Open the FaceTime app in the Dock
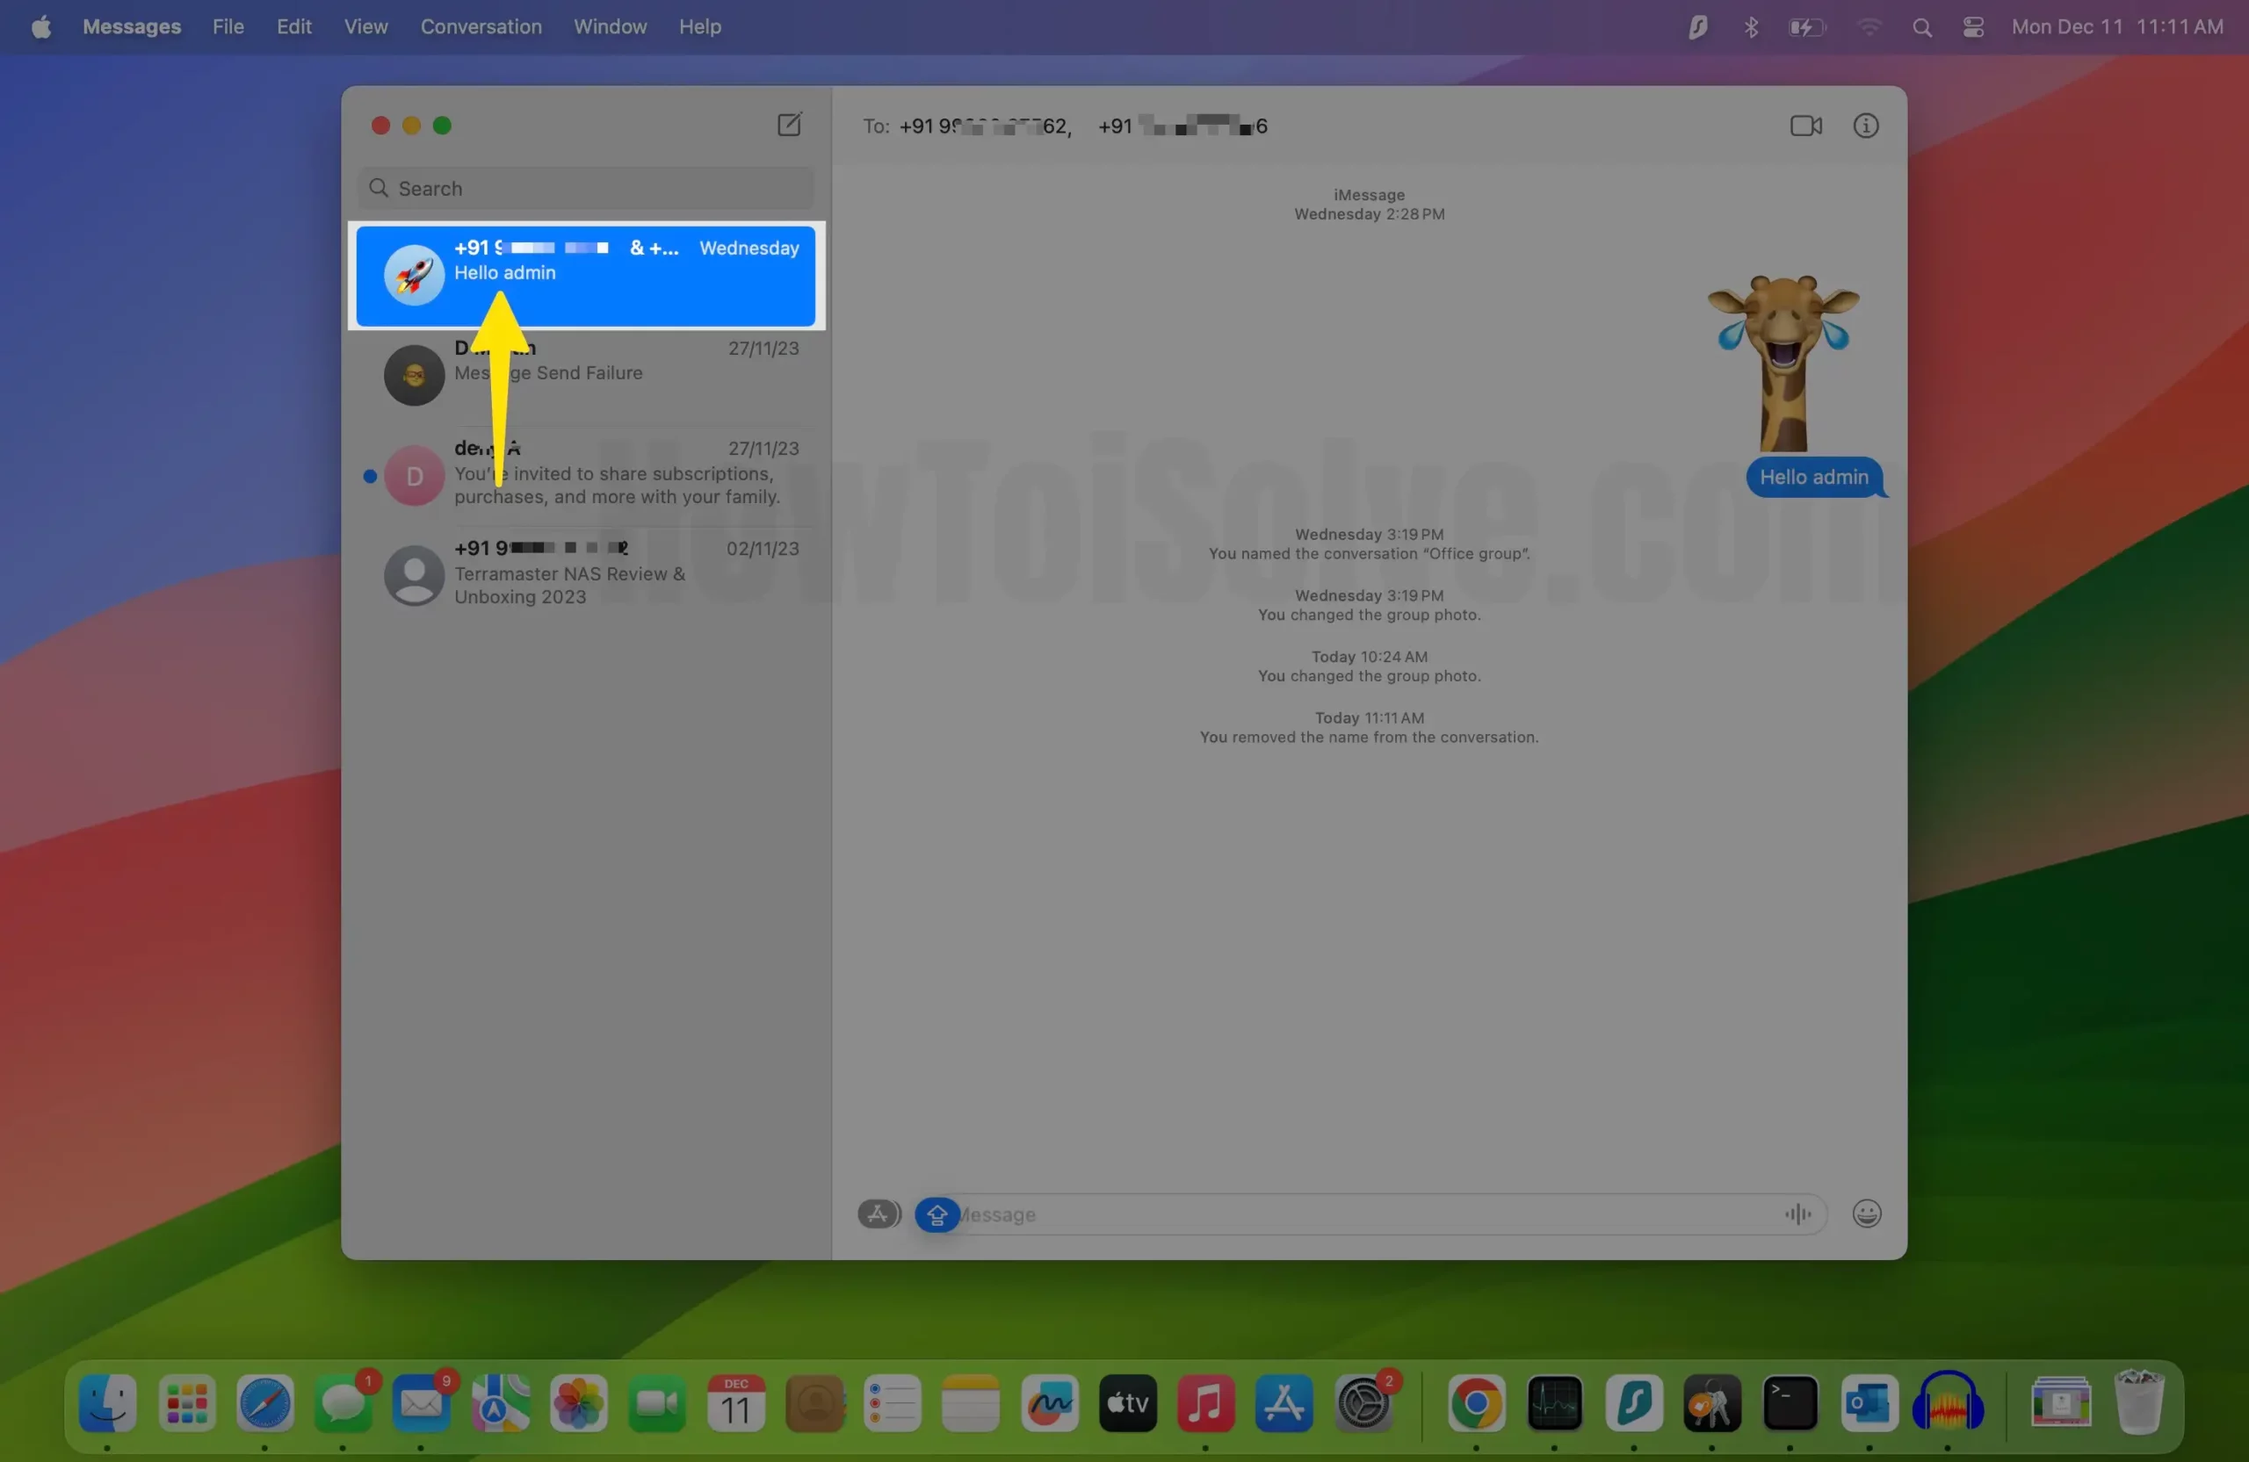 point(657,1402)
